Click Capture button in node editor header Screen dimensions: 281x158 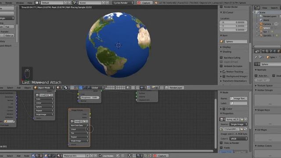coord(161,156)
